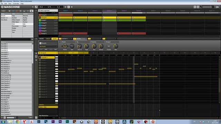
Task: Click the Windows Start button
Action: (3, 122)
